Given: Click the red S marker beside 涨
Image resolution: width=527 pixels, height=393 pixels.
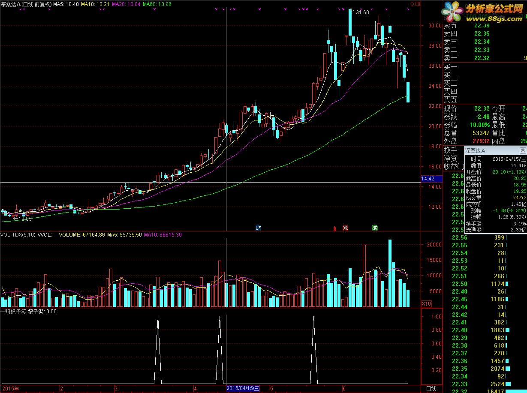Looking at the screenshot, I should (x=334, y=228).
